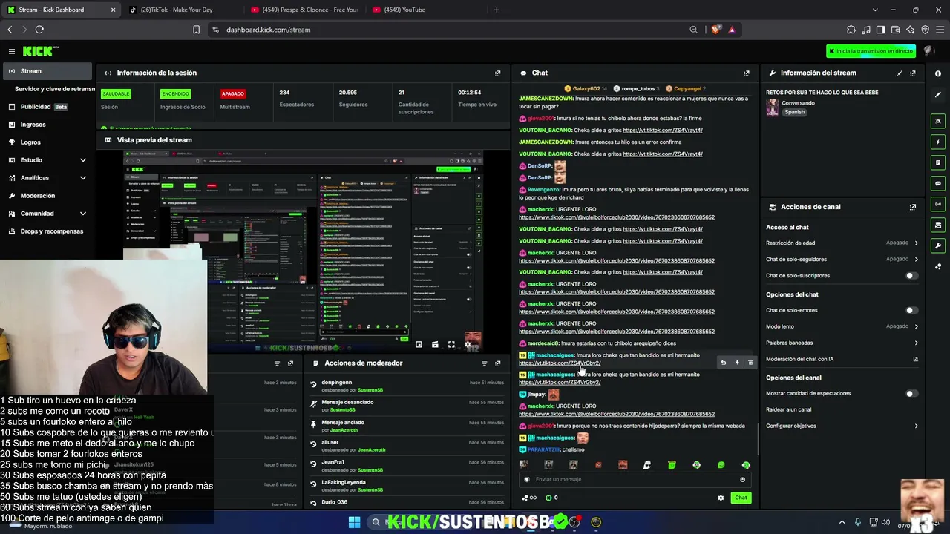This screenshot has width=950, height=534.
Task: Select Stream in the left sidebar
Action: (47, 71)
